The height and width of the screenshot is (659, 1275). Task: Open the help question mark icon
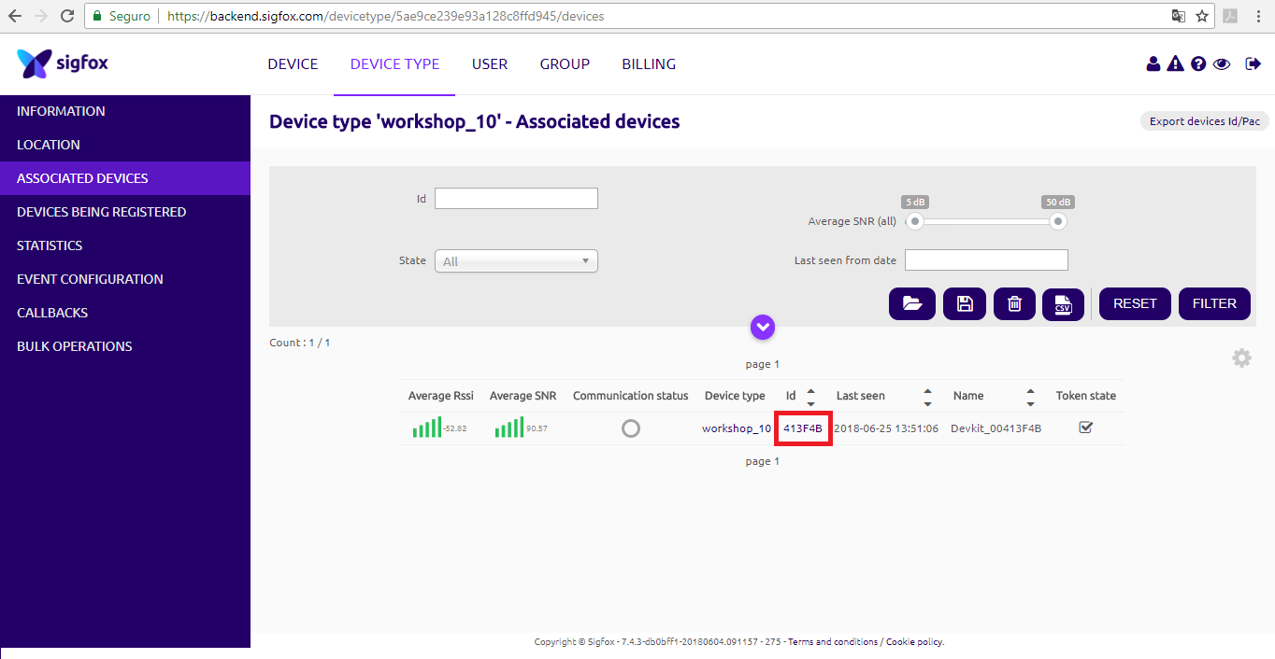(x=1198, y=63)
